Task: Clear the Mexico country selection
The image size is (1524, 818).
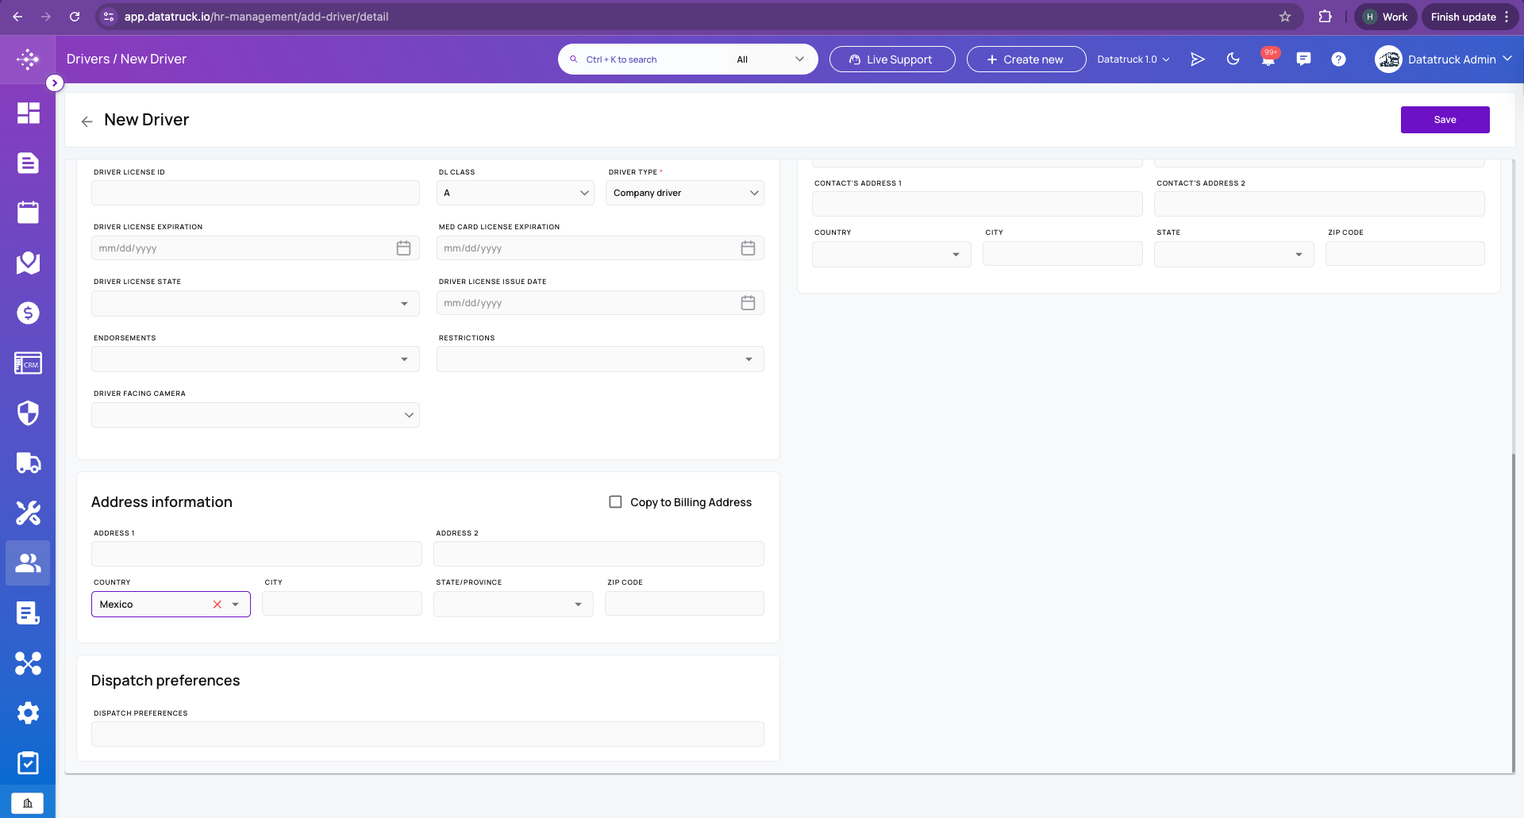Action: tap(217, 604)
